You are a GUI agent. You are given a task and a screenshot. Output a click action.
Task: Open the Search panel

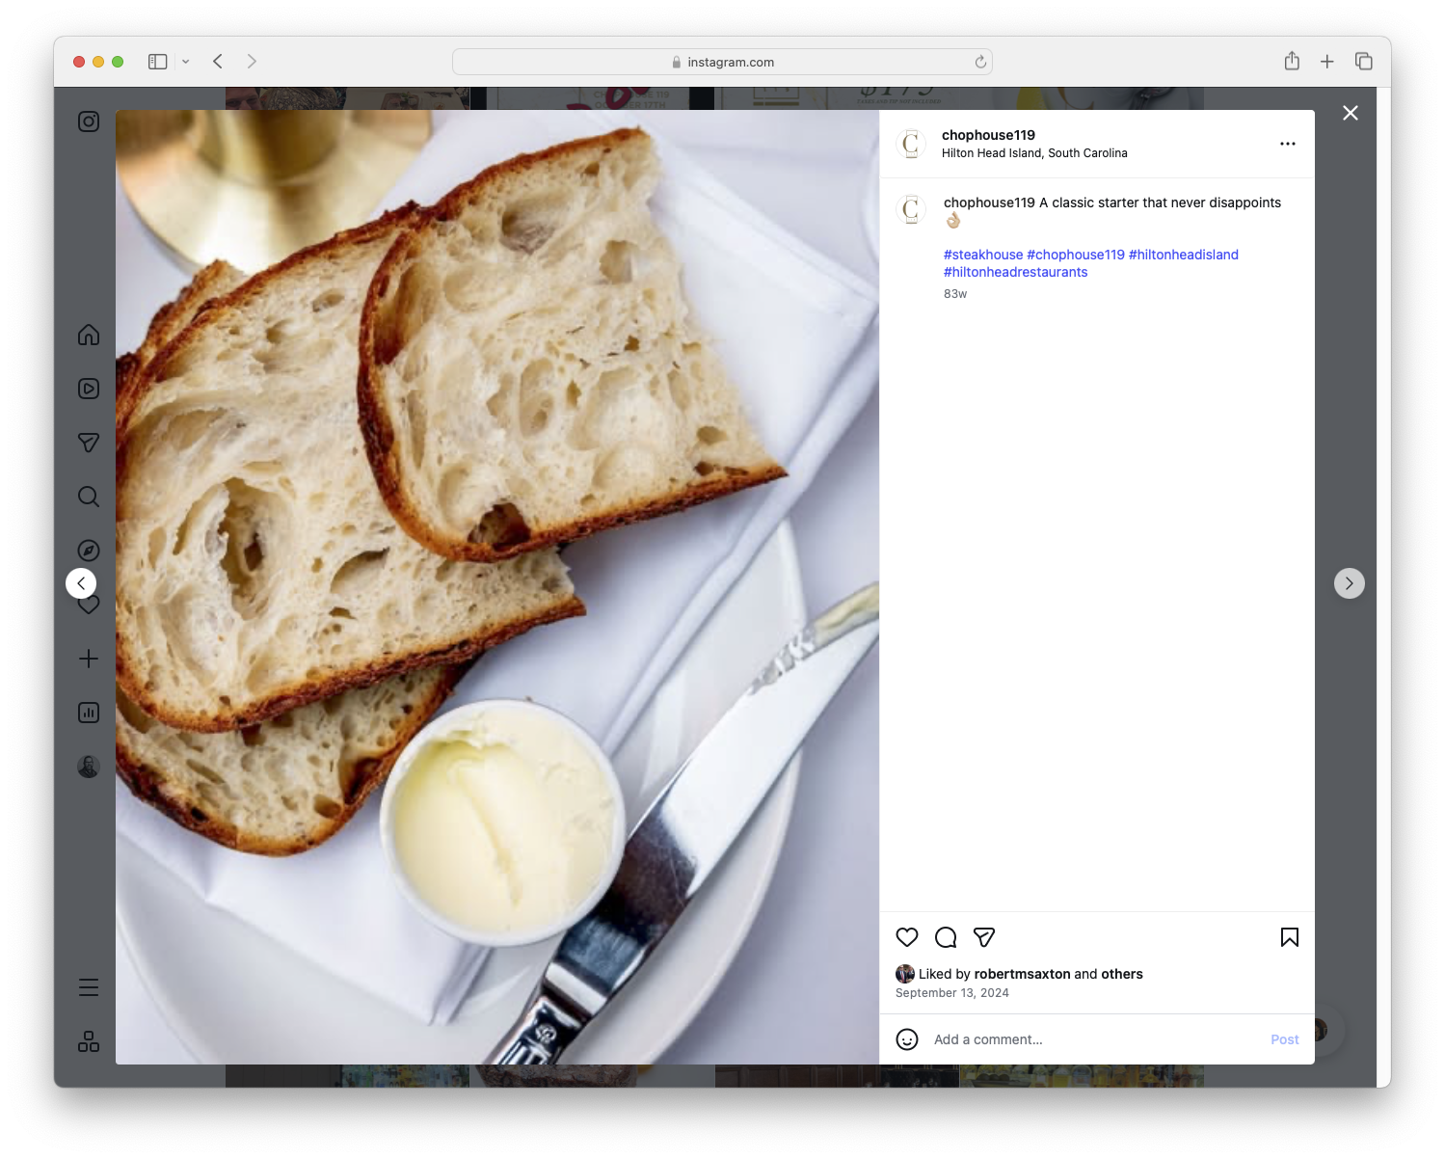(88, 497)
